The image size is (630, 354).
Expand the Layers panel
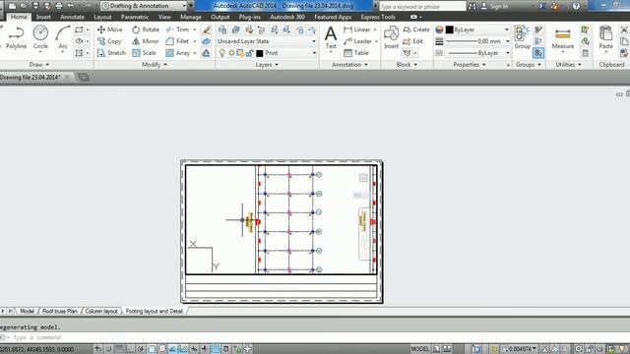(267, 65)
